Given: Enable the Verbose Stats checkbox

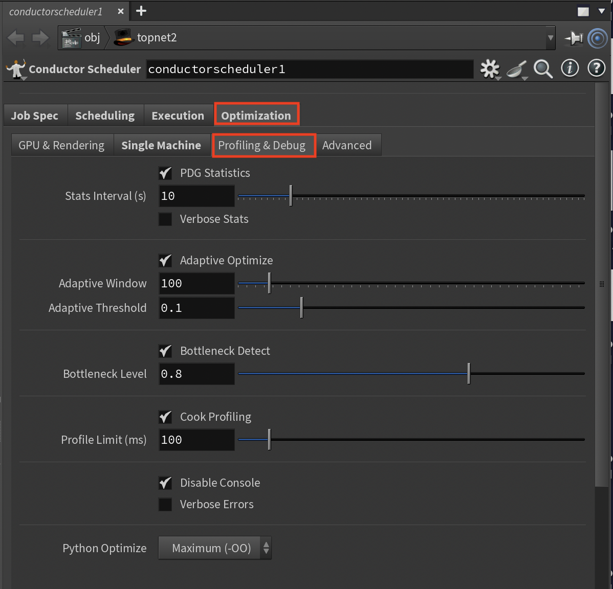Looking at the screenshot, I should point(165,219).
